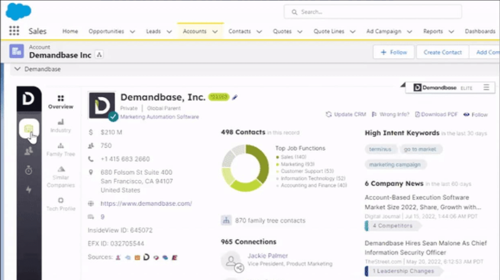Screen dimensions: 500x280
Task: Open the Dashboards tab
Action: [x=480, y=31]
